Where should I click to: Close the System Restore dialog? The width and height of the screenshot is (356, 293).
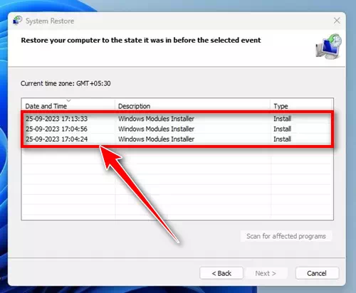coord(337,21)
